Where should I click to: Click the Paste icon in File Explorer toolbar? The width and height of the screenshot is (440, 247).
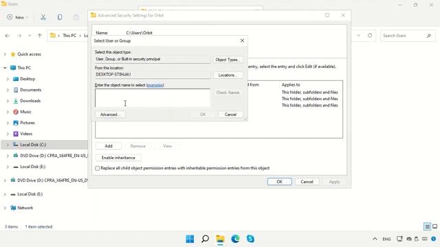tap(76, 17)
